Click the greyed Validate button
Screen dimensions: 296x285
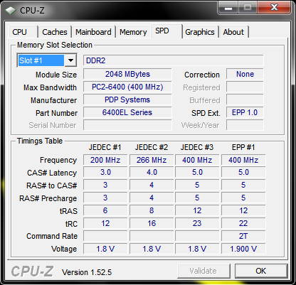pyautogui.click(x=203, y=271)
